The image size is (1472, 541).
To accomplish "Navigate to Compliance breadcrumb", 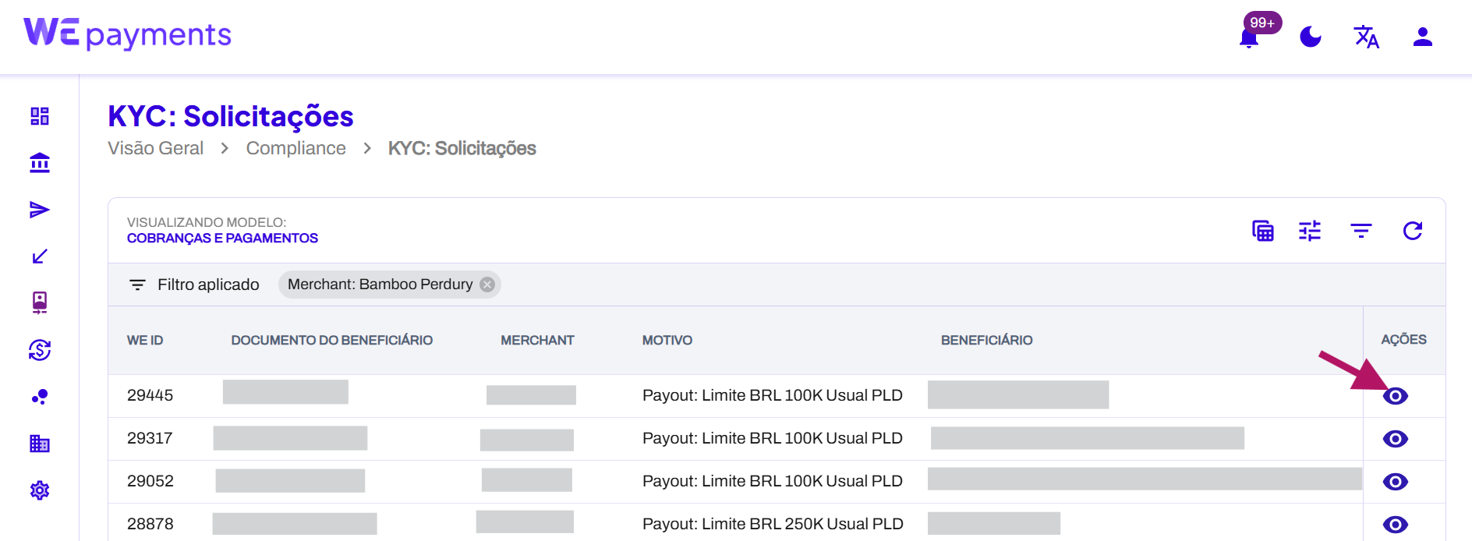I will point(295,148).
